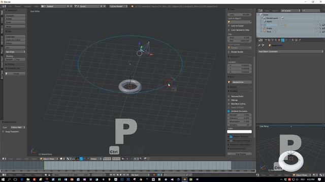325x182 pixels.
Task: Toggle Matcap checkbox
Action: coord(229,100)
